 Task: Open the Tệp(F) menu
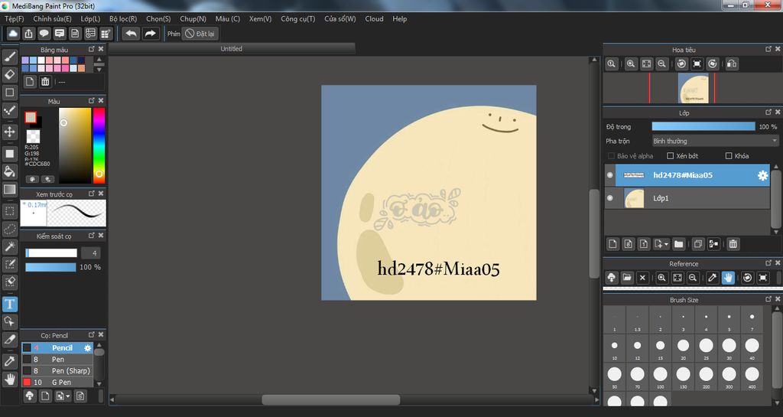(x=15, y=19)
